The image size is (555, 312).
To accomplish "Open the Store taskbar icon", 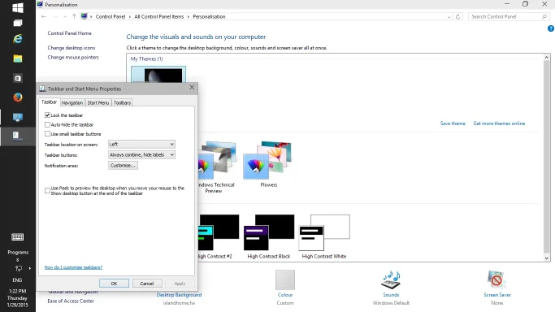I will coord(17,78).
